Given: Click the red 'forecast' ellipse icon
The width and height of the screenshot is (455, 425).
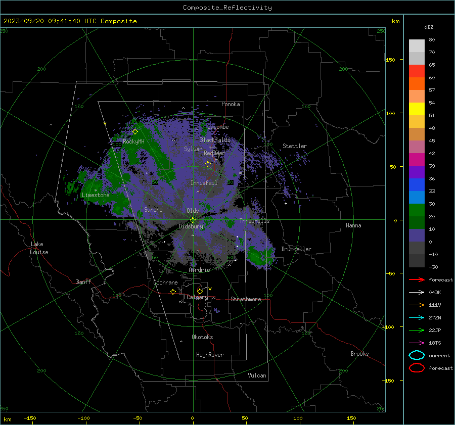Looking at the screenshot, I should tap(417, 368).
